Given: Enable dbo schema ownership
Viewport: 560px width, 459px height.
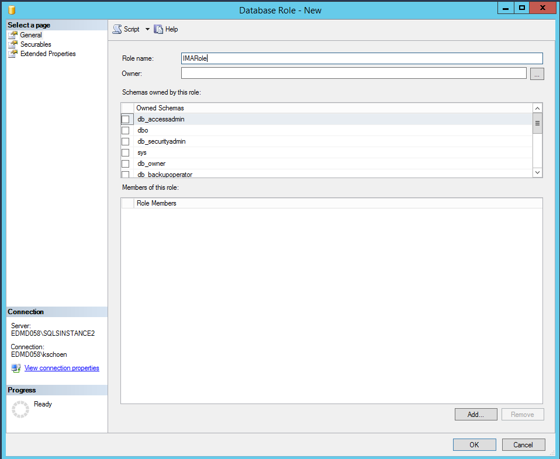Looking at the screenshot, I should 125,130.
